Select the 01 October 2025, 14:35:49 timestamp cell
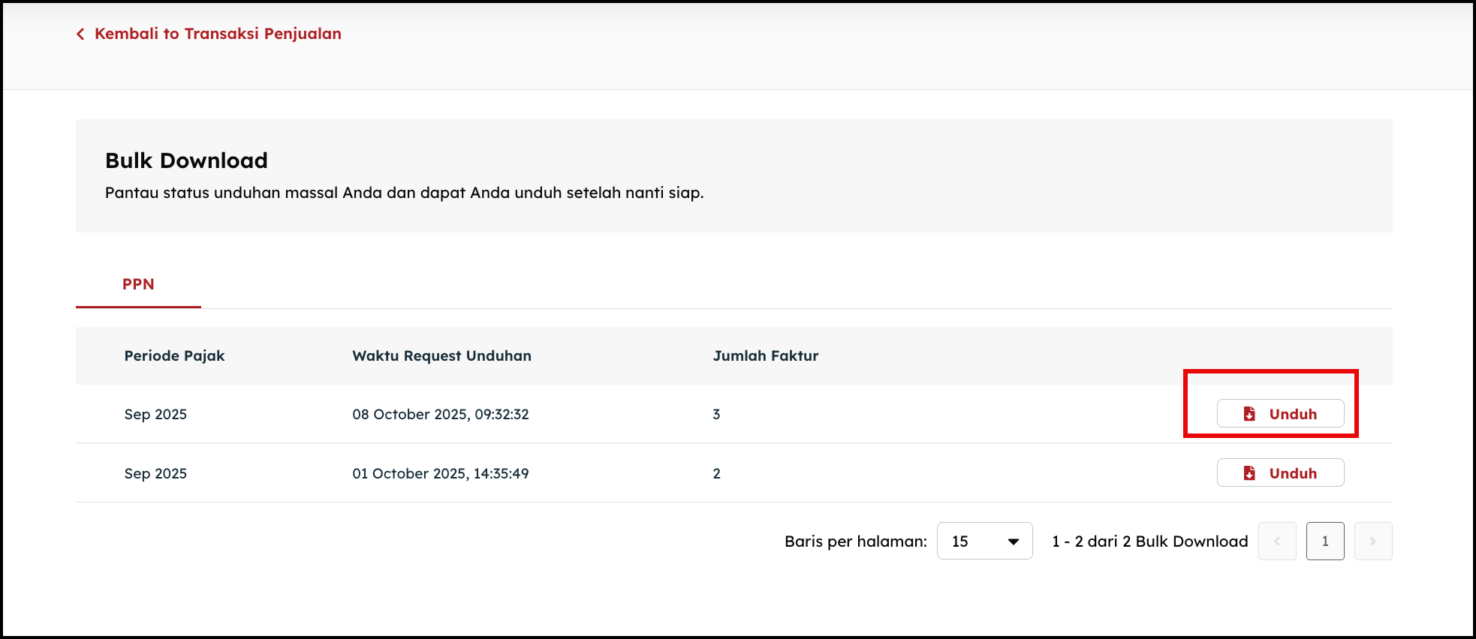The width and height of the screenshot is (1476, 639). point(440,474)
